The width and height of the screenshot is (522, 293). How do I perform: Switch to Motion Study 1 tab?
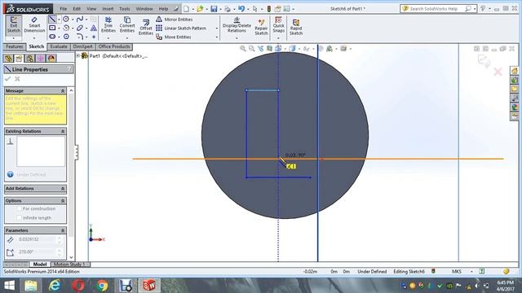(69, 265)
